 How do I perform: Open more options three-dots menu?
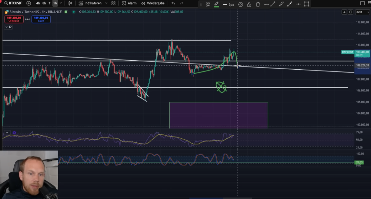[266, 4]
